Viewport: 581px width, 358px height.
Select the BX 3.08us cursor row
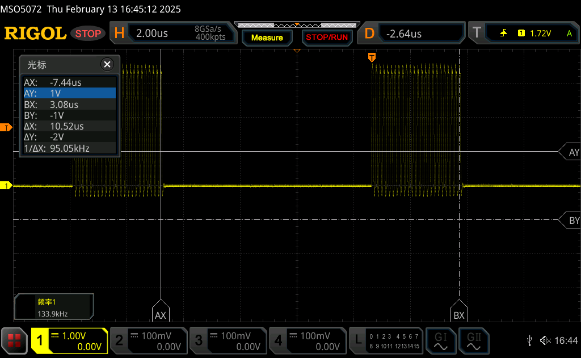click(x=69, y=105)
